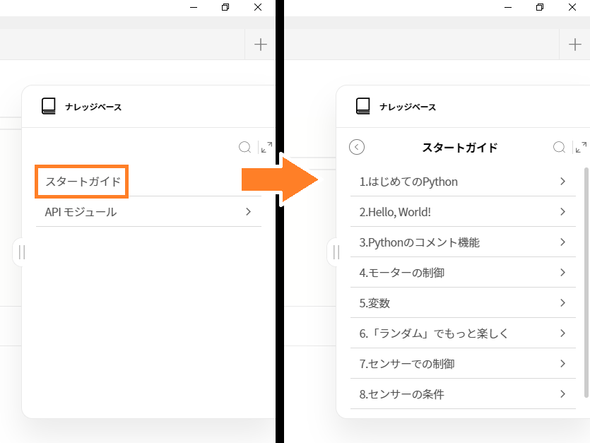The image size is (590, 443).
Task: Click the ナレッジベース title in left panel
Action: click(93, 107)
